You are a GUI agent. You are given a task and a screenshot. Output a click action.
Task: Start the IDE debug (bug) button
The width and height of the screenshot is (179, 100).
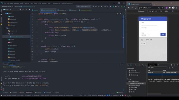(96, 7)
